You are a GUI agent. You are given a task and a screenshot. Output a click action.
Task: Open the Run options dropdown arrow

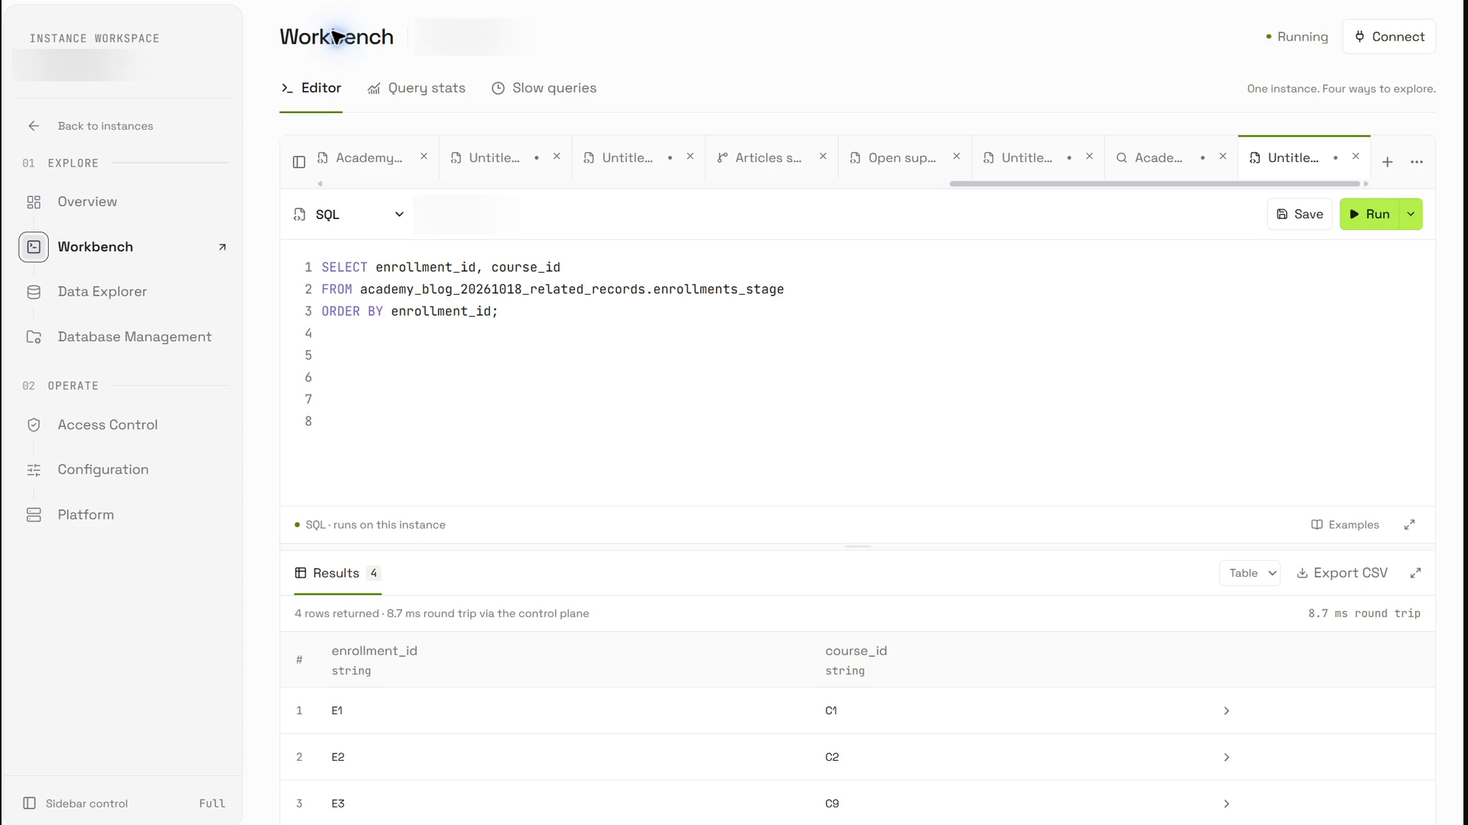coord(1411,215)
